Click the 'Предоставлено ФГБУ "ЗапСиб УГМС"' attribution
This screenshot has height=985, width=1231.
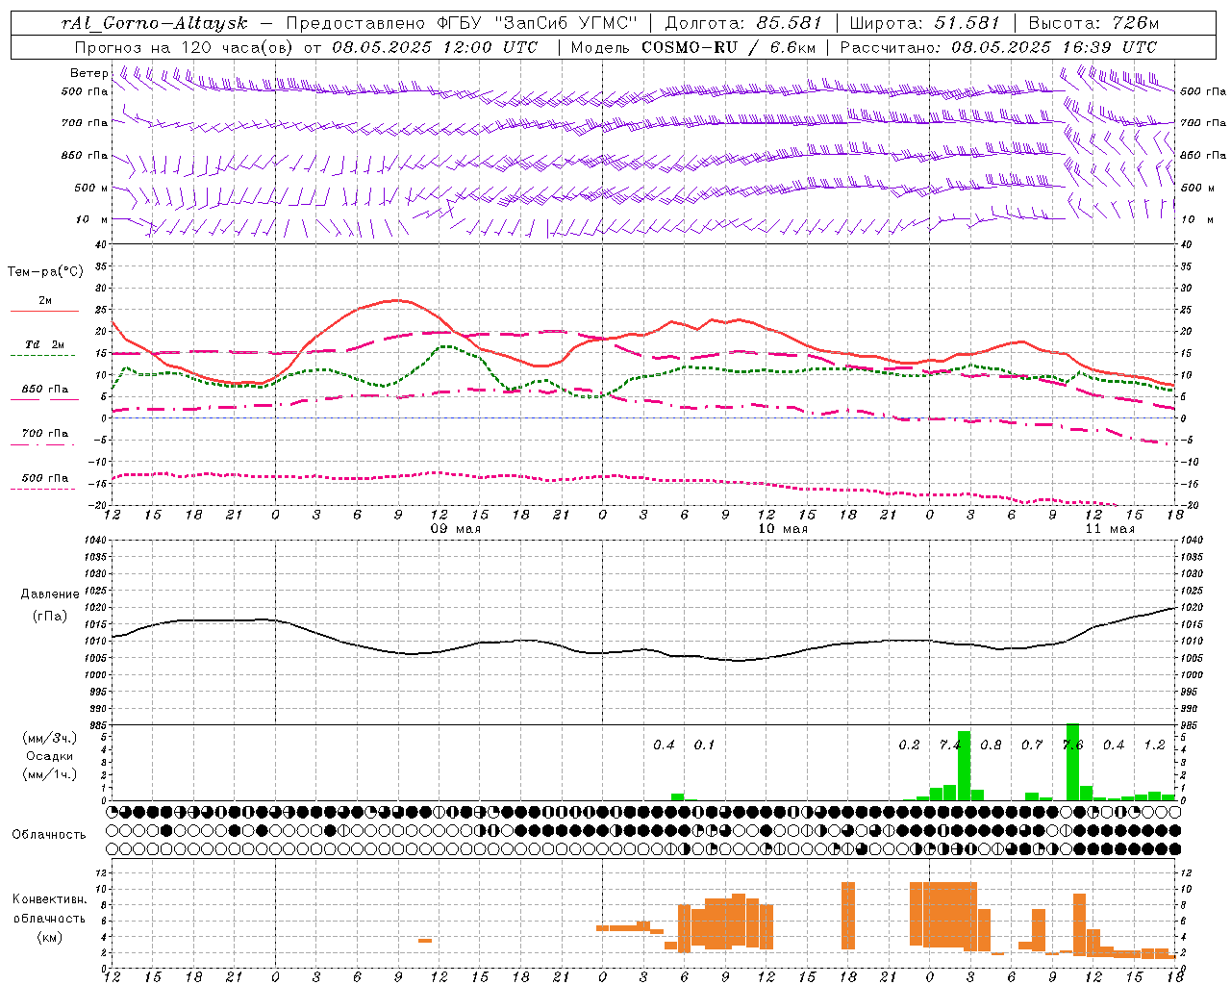click(x=463, y=23)
